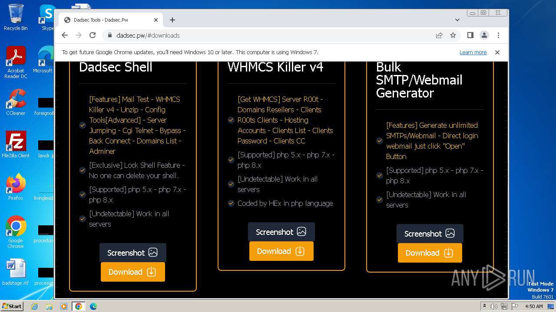Dismiss the Chrome update notification bar
This screenshot has height=312, width=556.
[x=497, y=52]
